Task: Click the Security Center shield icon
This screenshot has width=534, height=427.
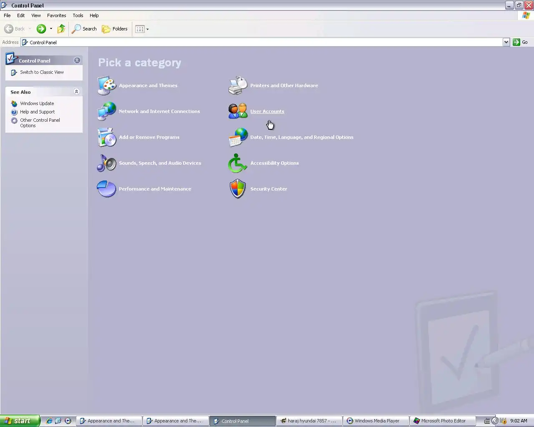Action: [238, 189]
